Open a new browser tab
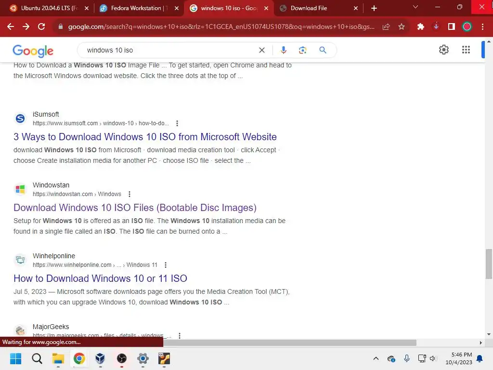Viewport: 493px width, 370px height. [374, 8]
